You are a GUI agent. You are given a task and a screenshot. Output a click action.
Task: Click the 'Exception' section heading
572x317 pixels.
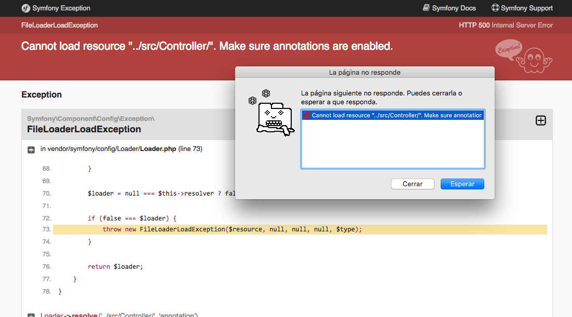[x=42, y=94]
